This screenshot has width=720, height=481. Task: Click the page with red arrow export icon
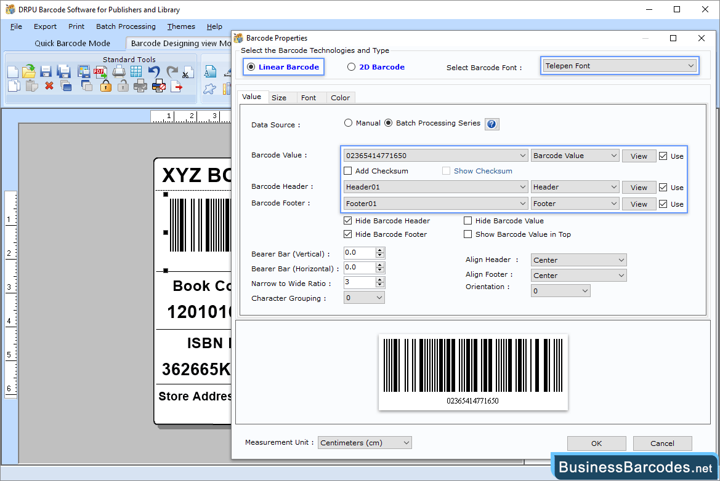[x=176, y=85]
